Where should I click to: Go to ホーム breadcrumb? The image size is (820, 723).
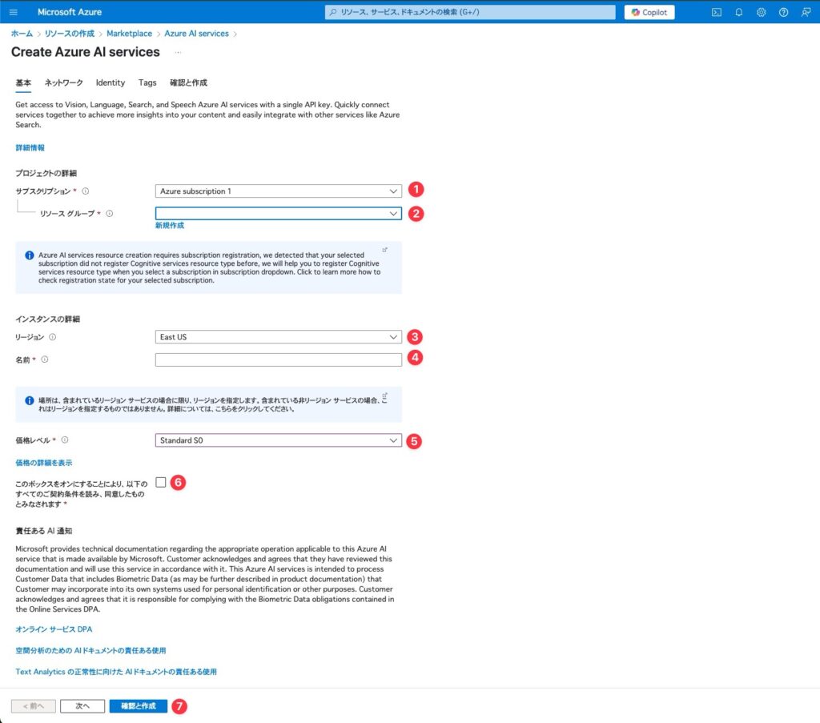pyautogui.click(x=22, y=34)
